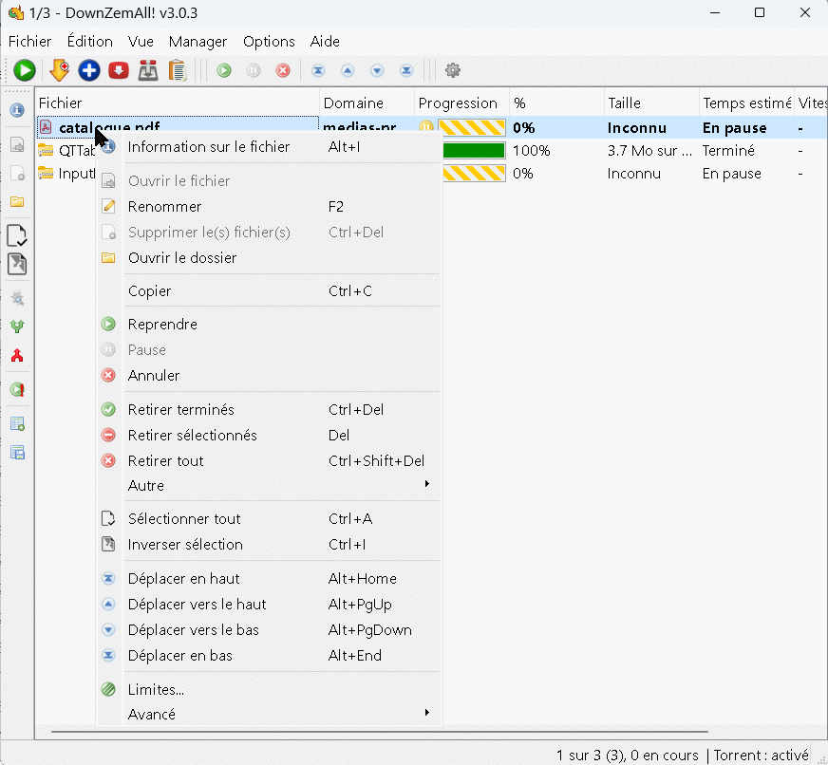This screenshot has width=828, height=765.
Task: Open "Limites..." from the context menu
Action: [x=270, y=689]
